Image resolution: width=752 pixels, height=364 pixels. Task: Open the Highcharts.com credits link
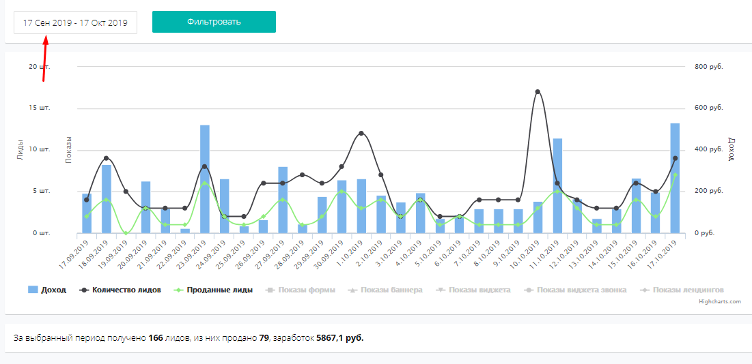point(720,301)
